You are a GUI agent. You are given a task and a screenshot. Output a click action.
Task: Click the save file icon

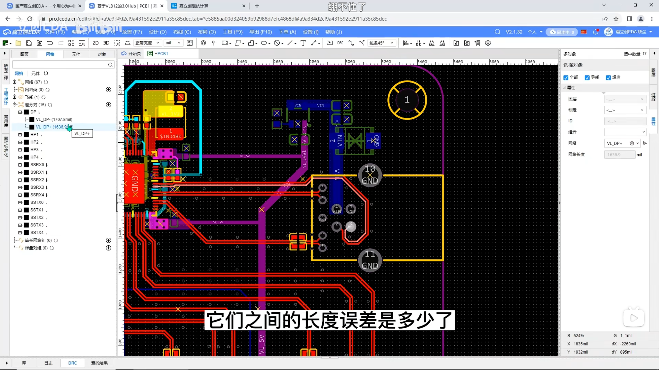(29, 43)
